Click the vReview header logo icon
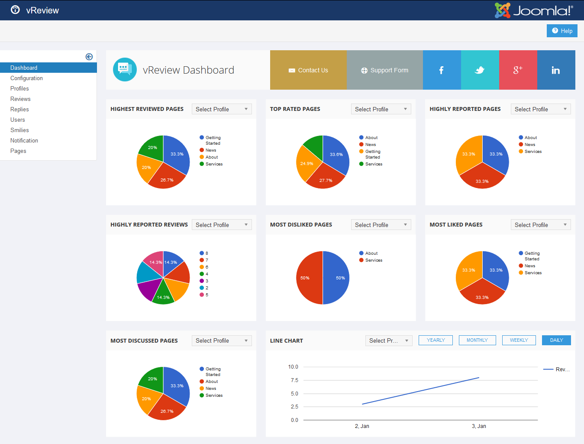 click(x=15, y=10)
